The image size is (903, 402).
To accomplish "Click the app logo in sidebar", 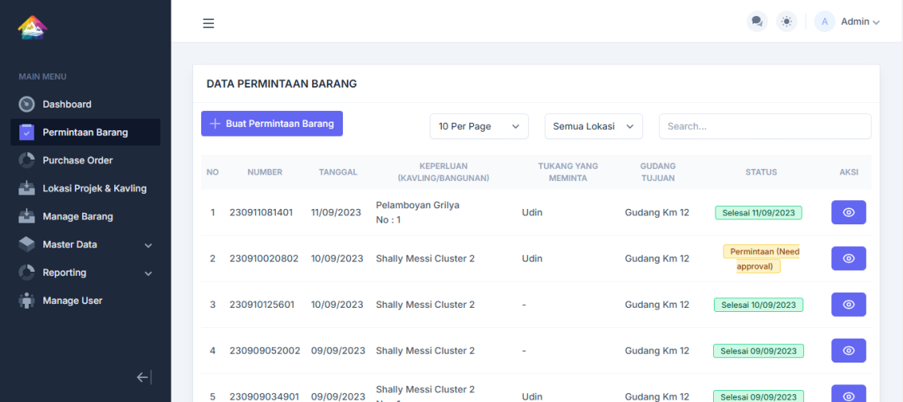I will (33, 28).
